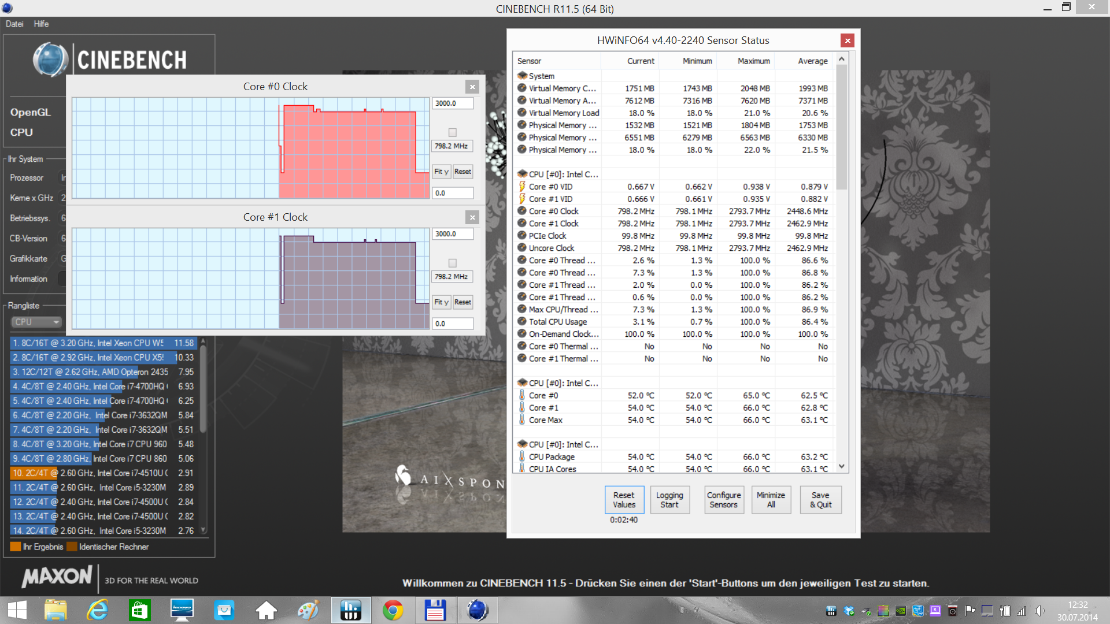Viewport: 1110px width, 624px height.
Task: Select ranking row 10 Core i7-4510U
Action: [104, 473]
